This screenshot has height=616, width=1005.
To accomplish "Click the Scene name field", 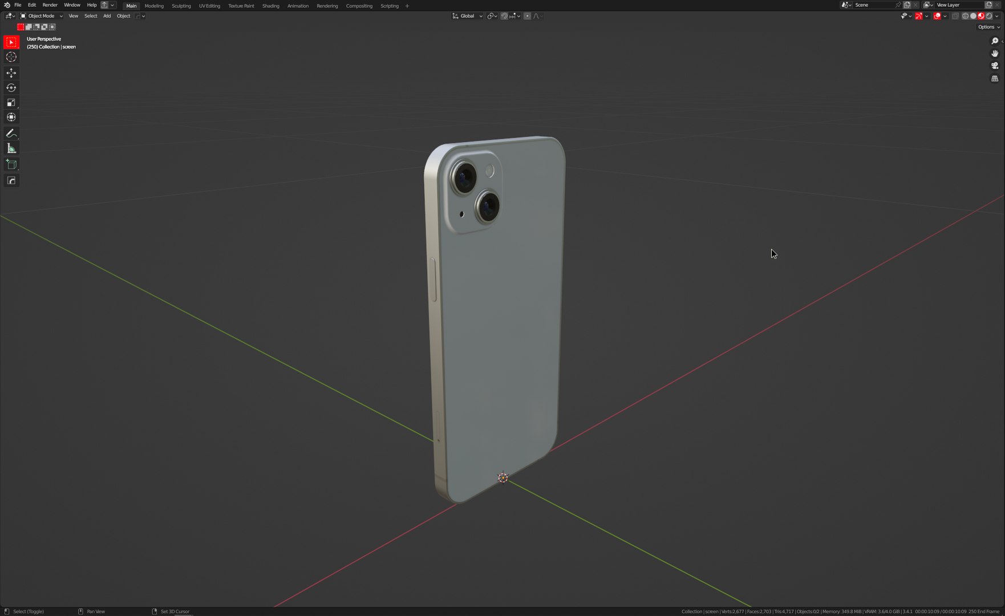I will point(873,5).
